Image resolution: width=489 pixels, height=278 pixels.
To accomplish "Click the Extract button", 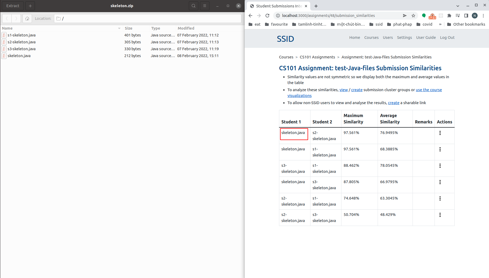I will tap(12, 6).
